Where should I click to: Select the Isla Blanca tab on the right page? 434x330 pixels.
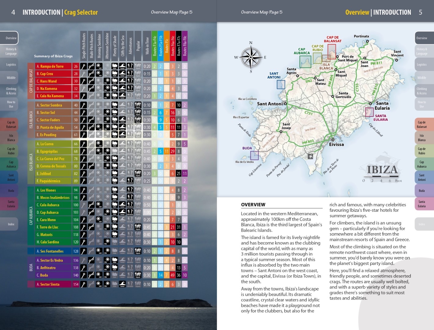[x=424, y=138]
